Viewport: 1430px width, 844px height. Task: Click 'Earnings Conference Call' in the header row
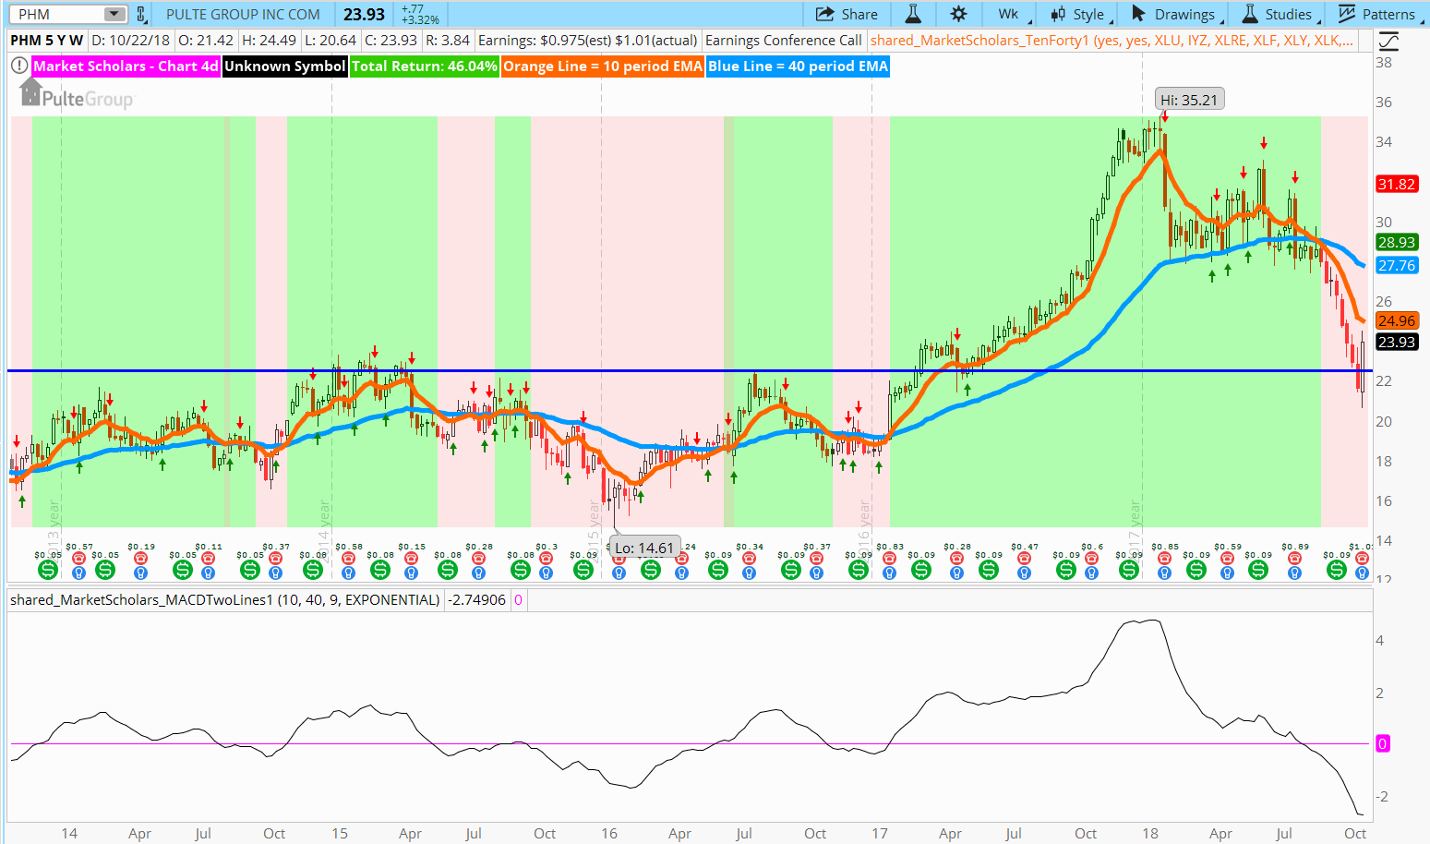coord(784,41)
